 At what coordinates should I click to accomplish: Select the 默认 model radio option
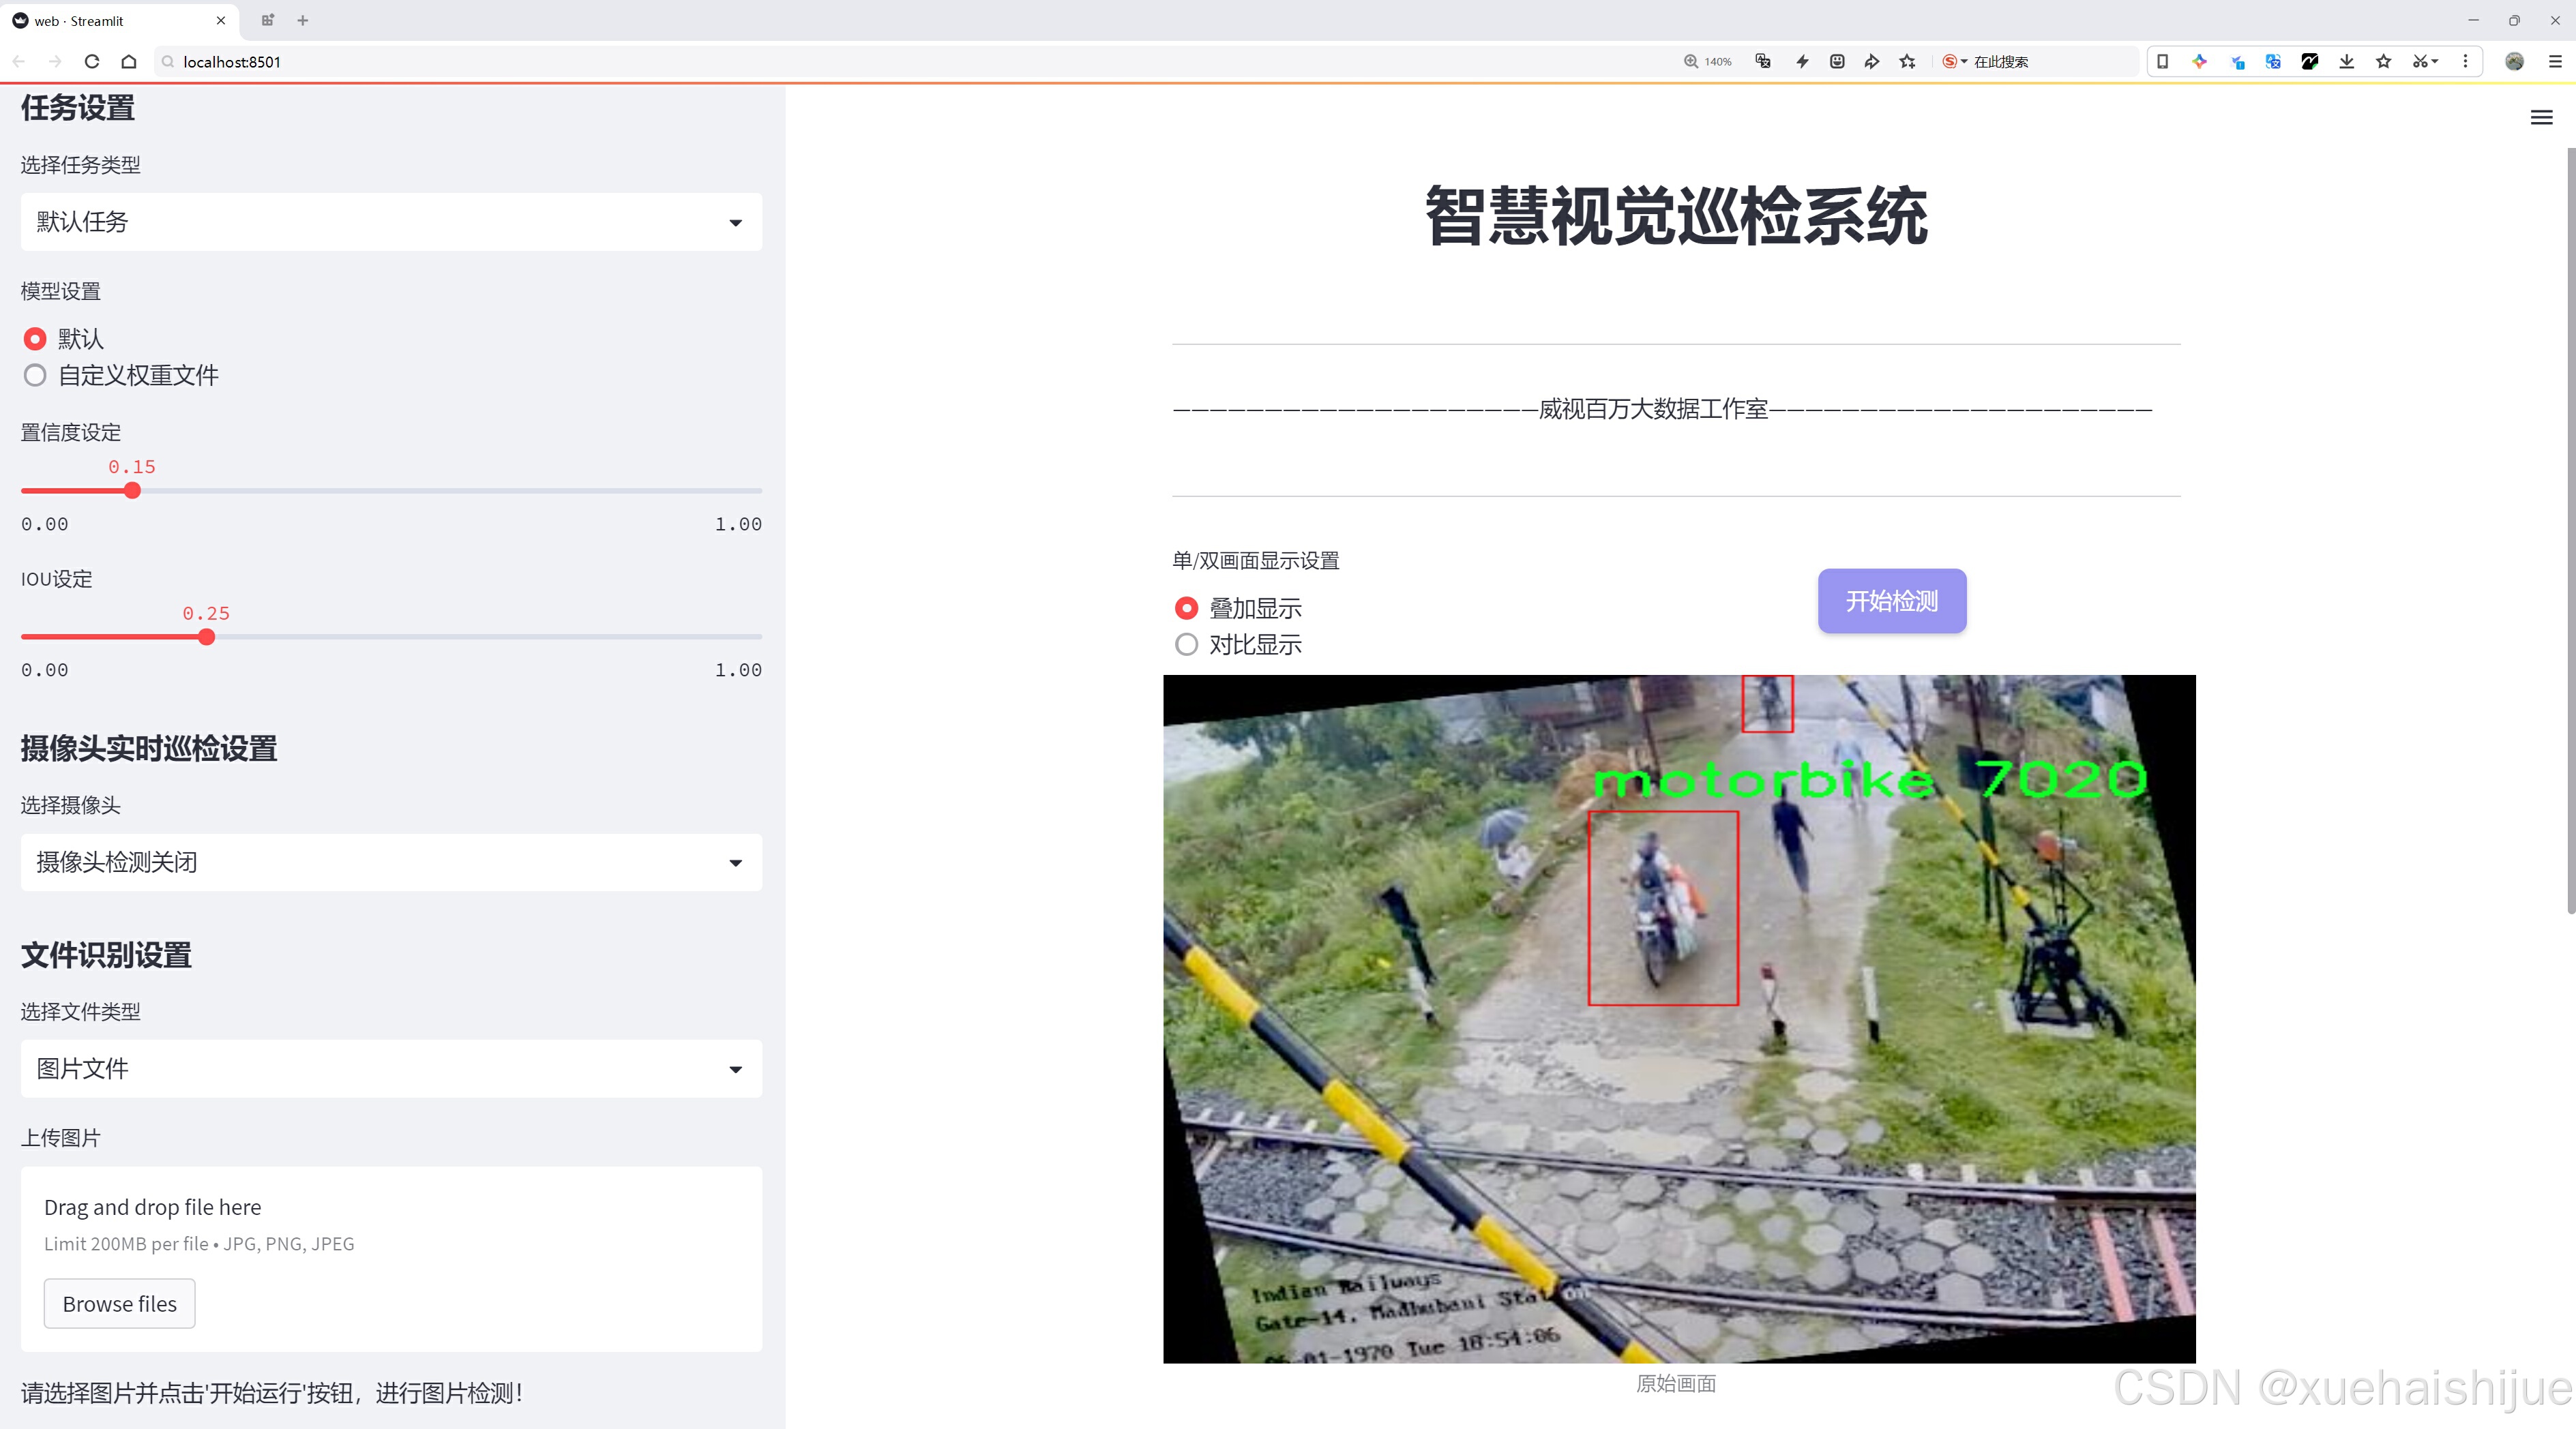pos(36,340)
